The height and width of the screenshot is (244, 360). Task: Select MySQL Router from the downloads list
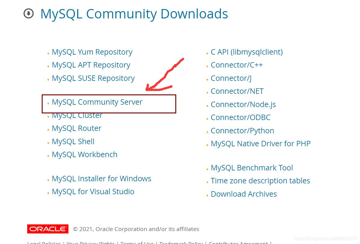point(76,128)
